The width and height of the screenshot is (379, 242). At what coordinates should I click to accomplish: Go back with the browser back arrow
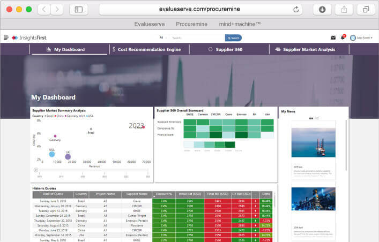[44, 10]
